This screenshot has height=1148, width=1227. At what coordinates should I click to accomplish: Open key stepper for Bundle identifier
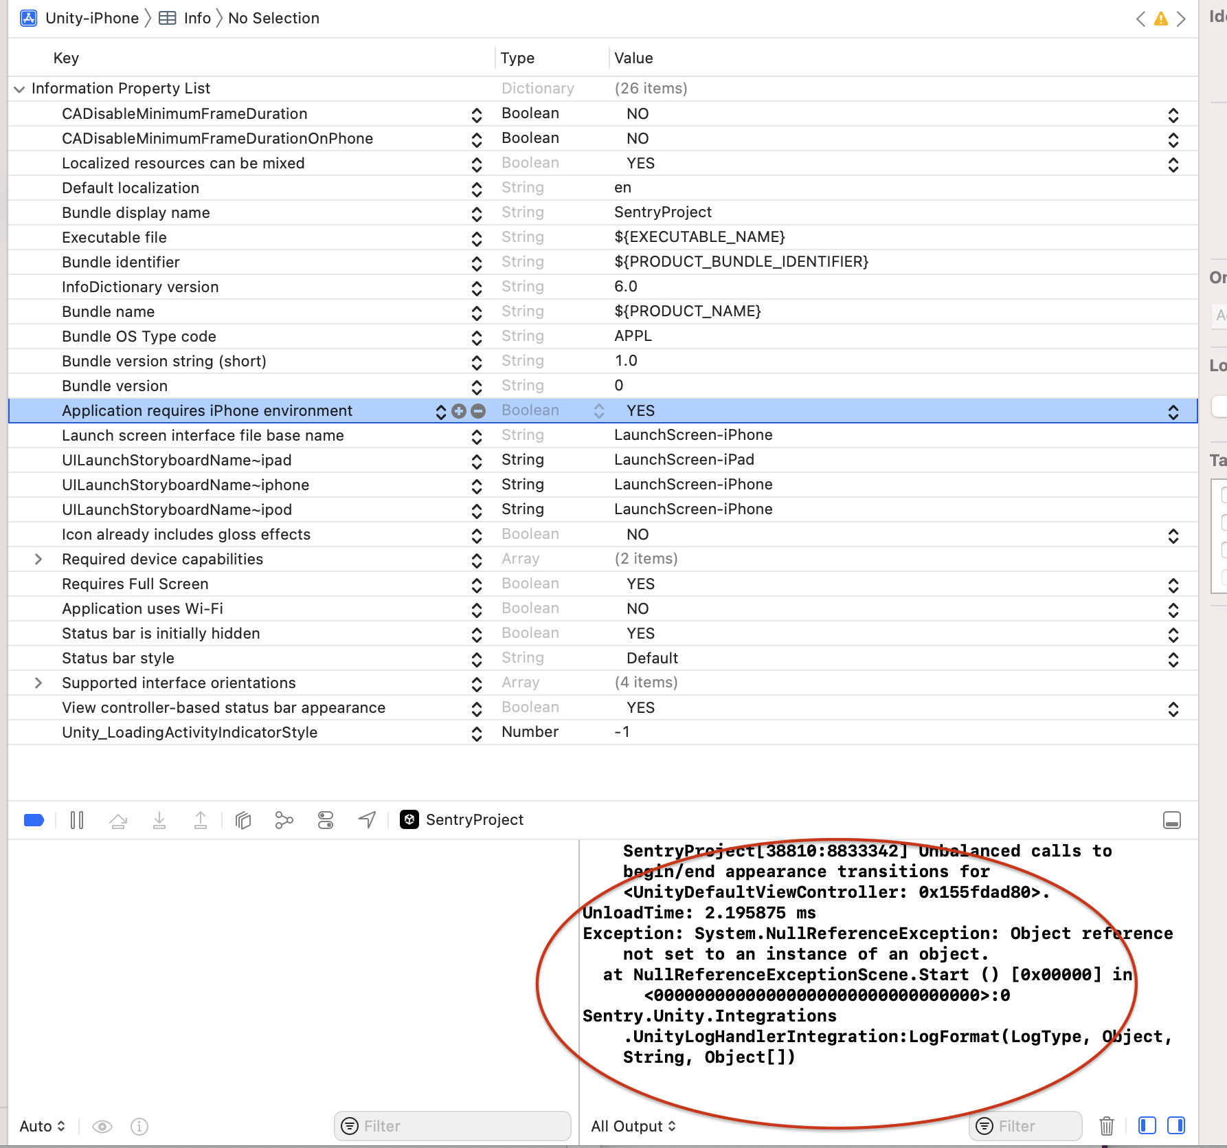coord(477,263)
